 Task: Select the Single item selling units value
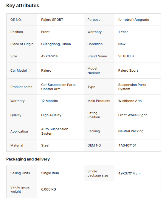point(50,173)
